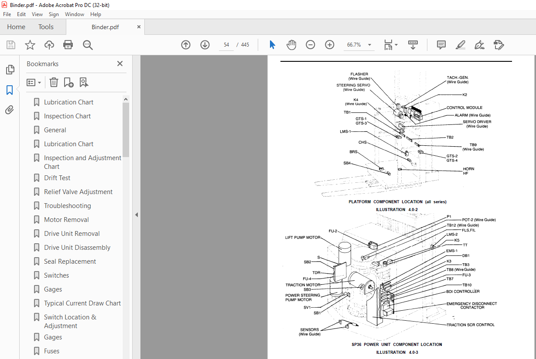Click the ILLUSTRATION 4.0-2 caption
Viewport: 536px width, 359px height.
point(397,210)
